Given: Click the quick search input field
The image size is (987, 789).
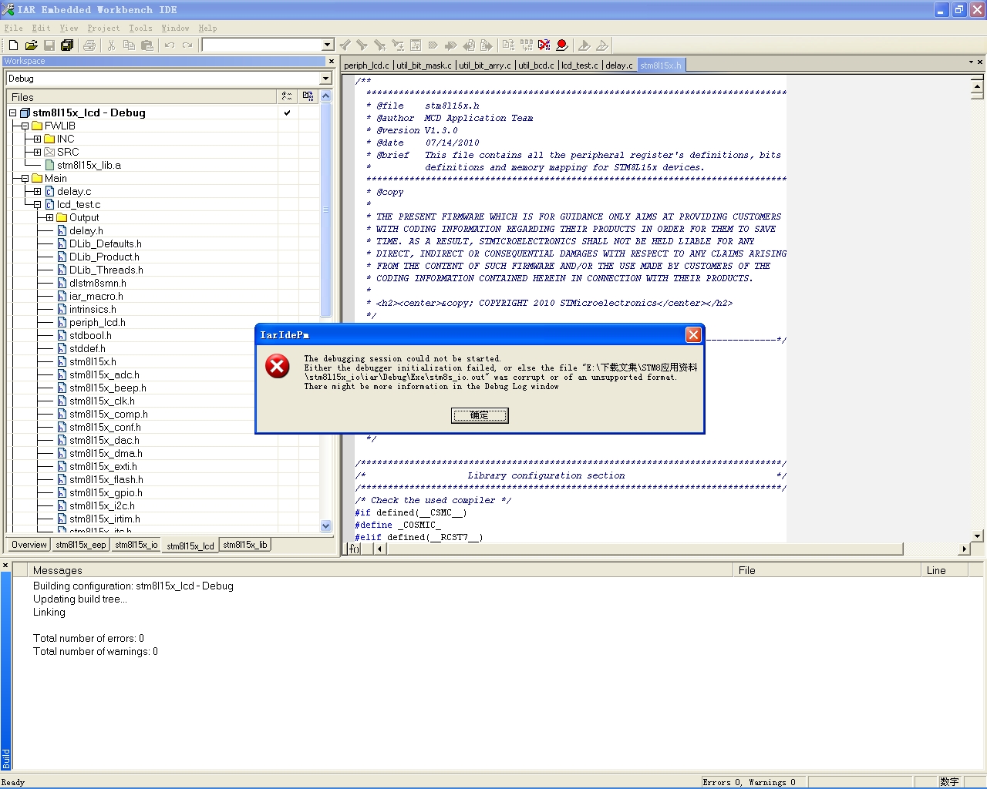Looking at the screenshot, I should coord(262,45).
